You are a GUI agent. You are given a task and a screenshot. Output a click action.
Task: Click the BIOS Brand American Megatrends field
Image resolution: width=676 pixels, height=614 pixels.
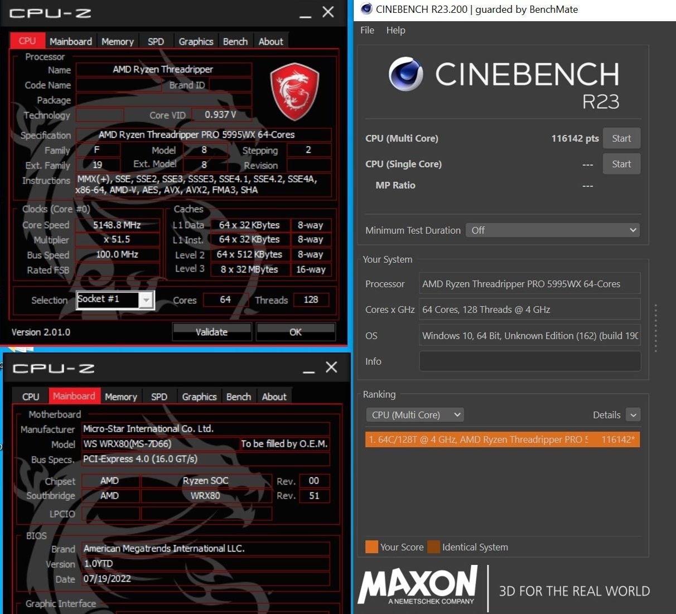[x=206, y=549]
